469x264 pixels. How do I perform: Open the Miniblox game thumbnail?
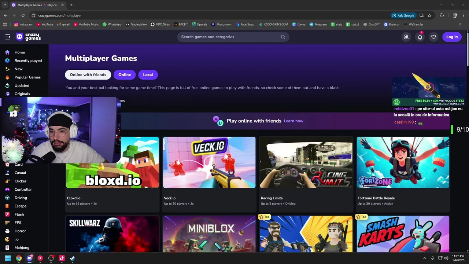click(209, 234)
